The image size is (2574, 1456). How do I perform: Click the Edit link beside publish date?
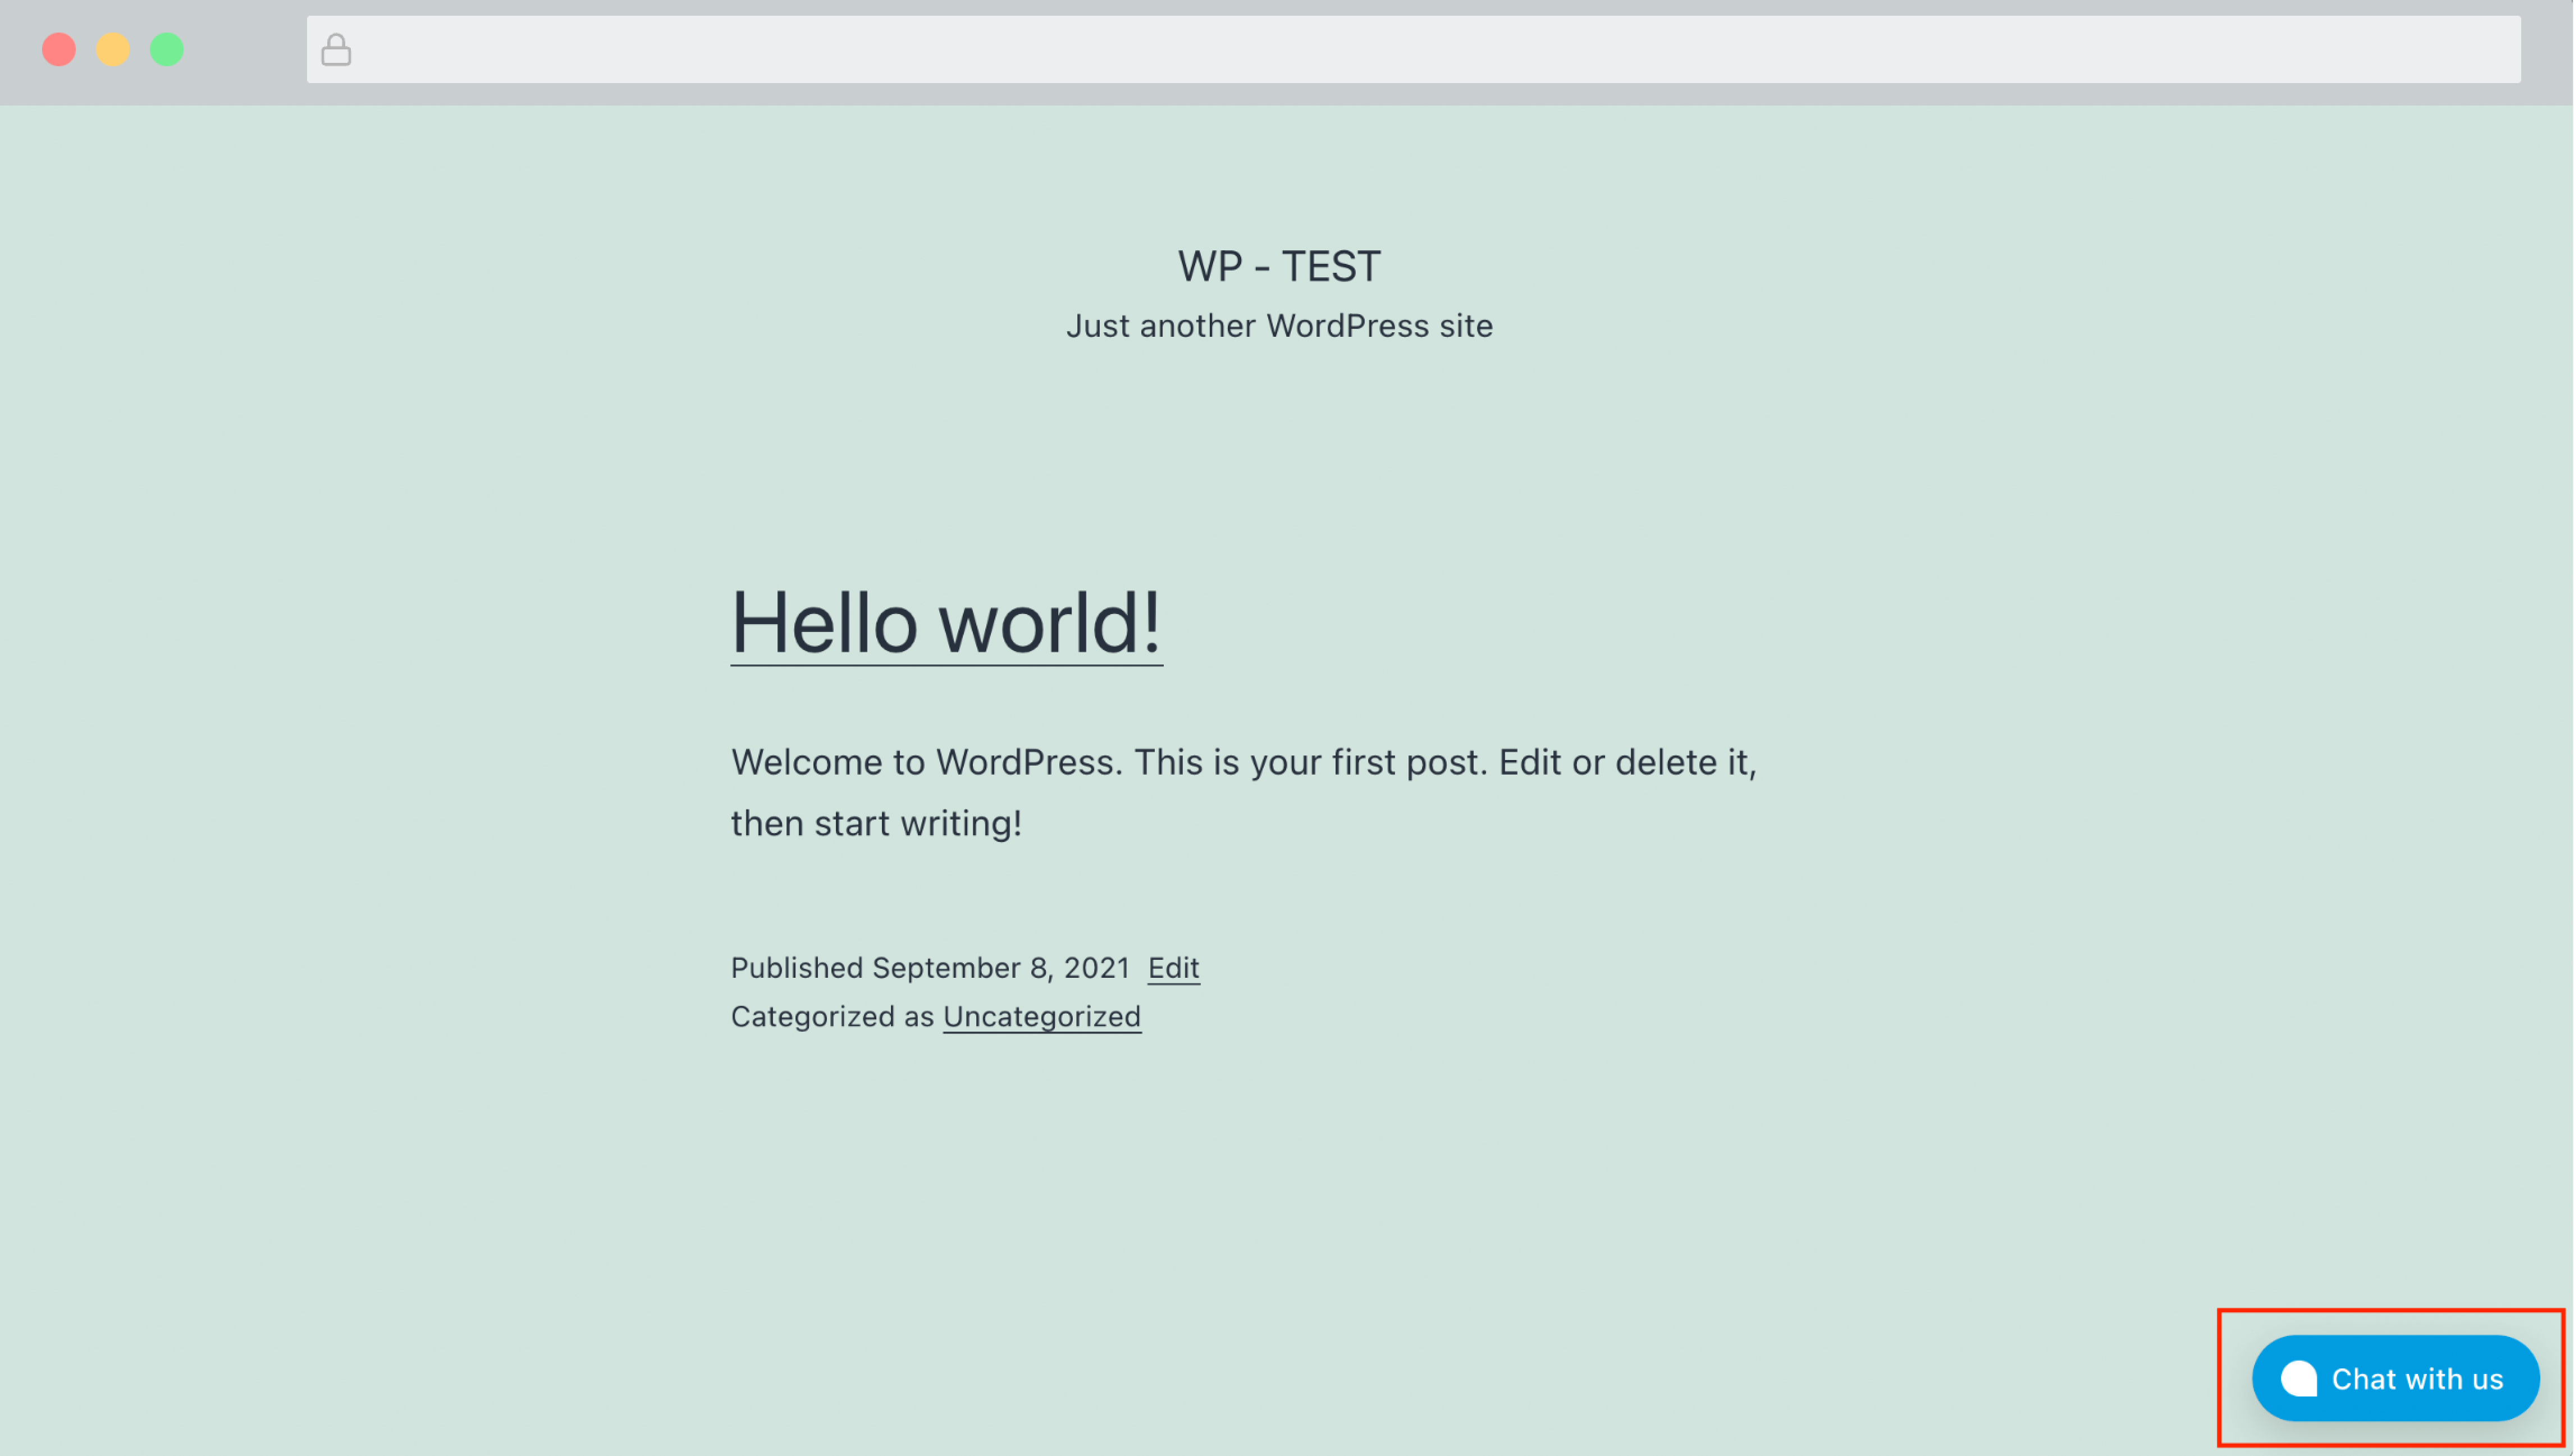(1173, 967)
